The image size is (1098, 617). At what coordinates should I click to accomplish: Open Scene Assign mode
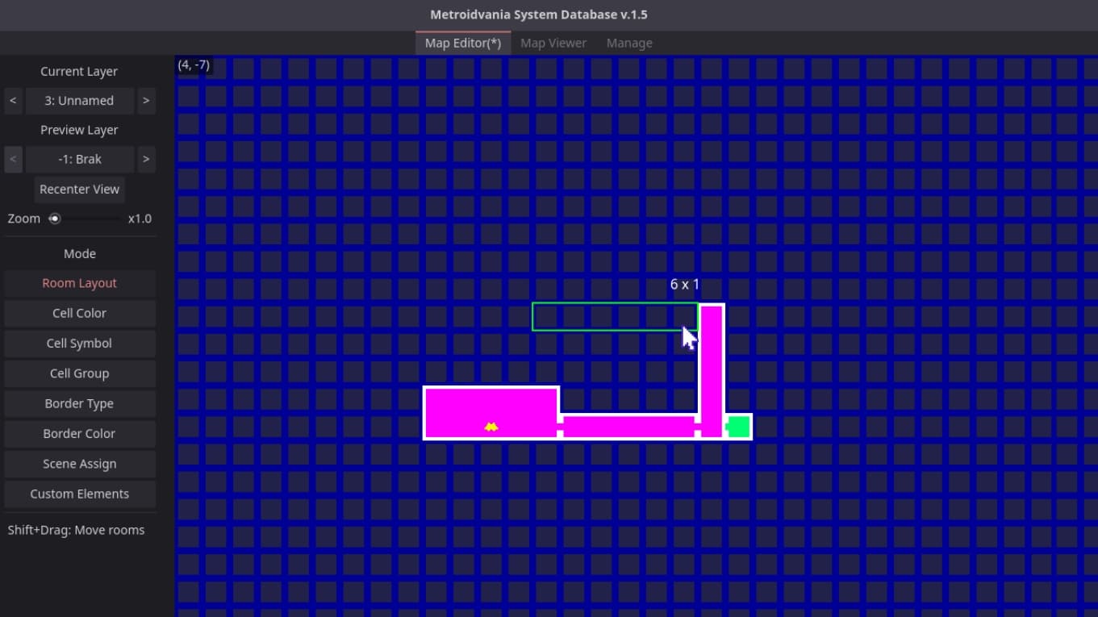(79, 463)
